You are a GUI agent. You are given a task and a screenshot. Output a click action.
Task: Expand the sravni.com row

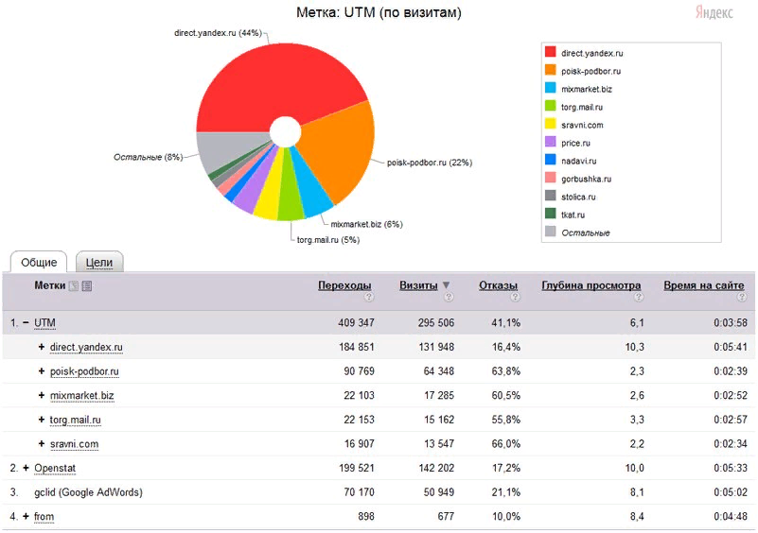(42, 443)
